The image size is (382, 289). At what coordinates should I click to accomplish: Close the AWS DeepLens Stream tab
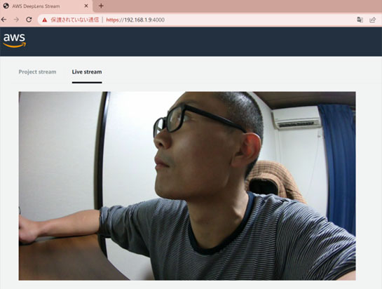86,6
